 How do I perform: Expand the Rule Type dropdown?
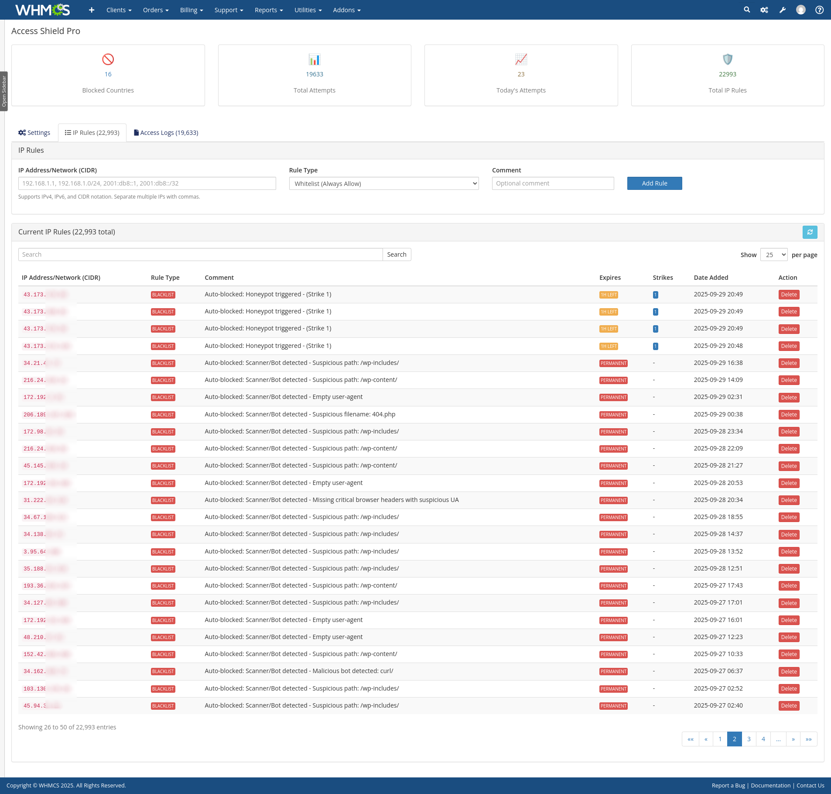[383, 183]
